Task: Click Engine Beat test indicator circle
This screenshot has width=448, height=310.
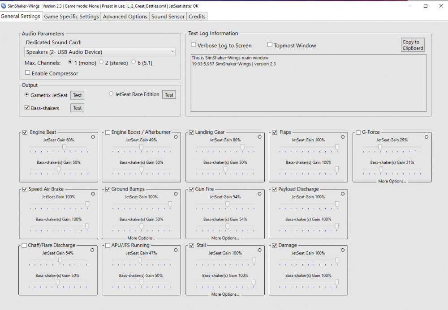Action: 93,137
